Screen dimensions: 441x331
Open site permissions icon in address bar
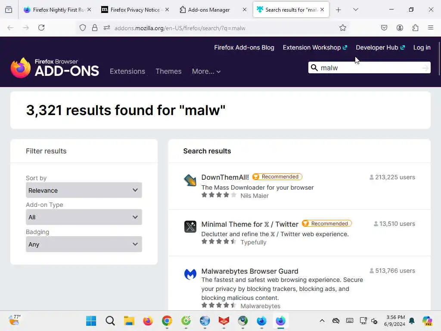pos(107,28)
